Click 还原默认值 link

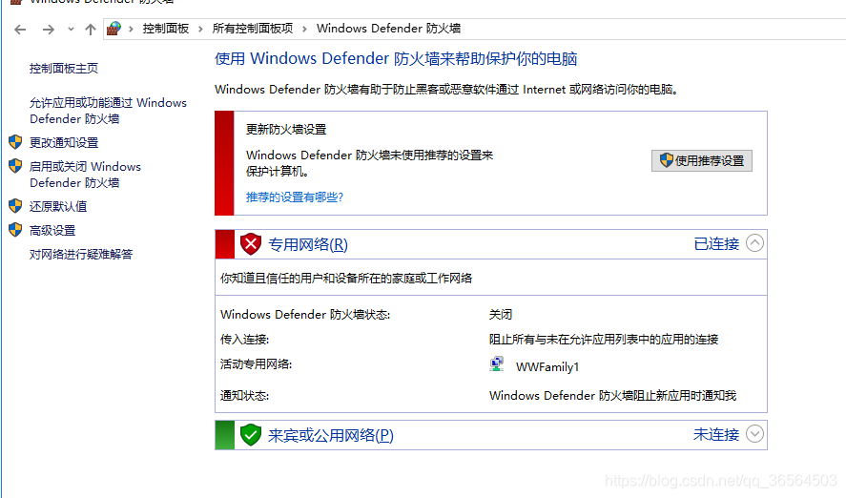pos(58,206)
